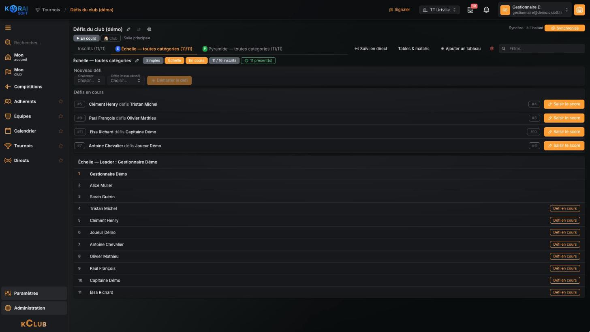590x332 pixels.
Task: Click the share icon beside the tournament title
Action: pos(139,29)
